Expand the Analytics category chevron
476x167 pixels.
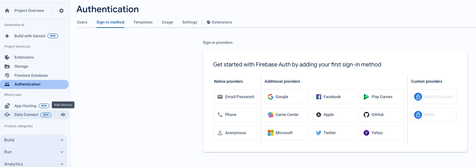tap(62, 164)
